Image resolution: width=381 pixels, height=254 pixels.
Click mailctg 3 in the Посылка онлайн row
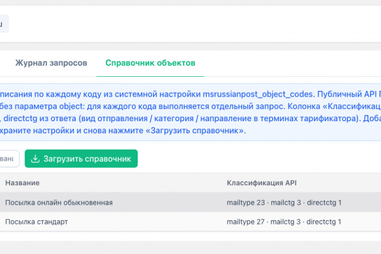pos(285,202)
